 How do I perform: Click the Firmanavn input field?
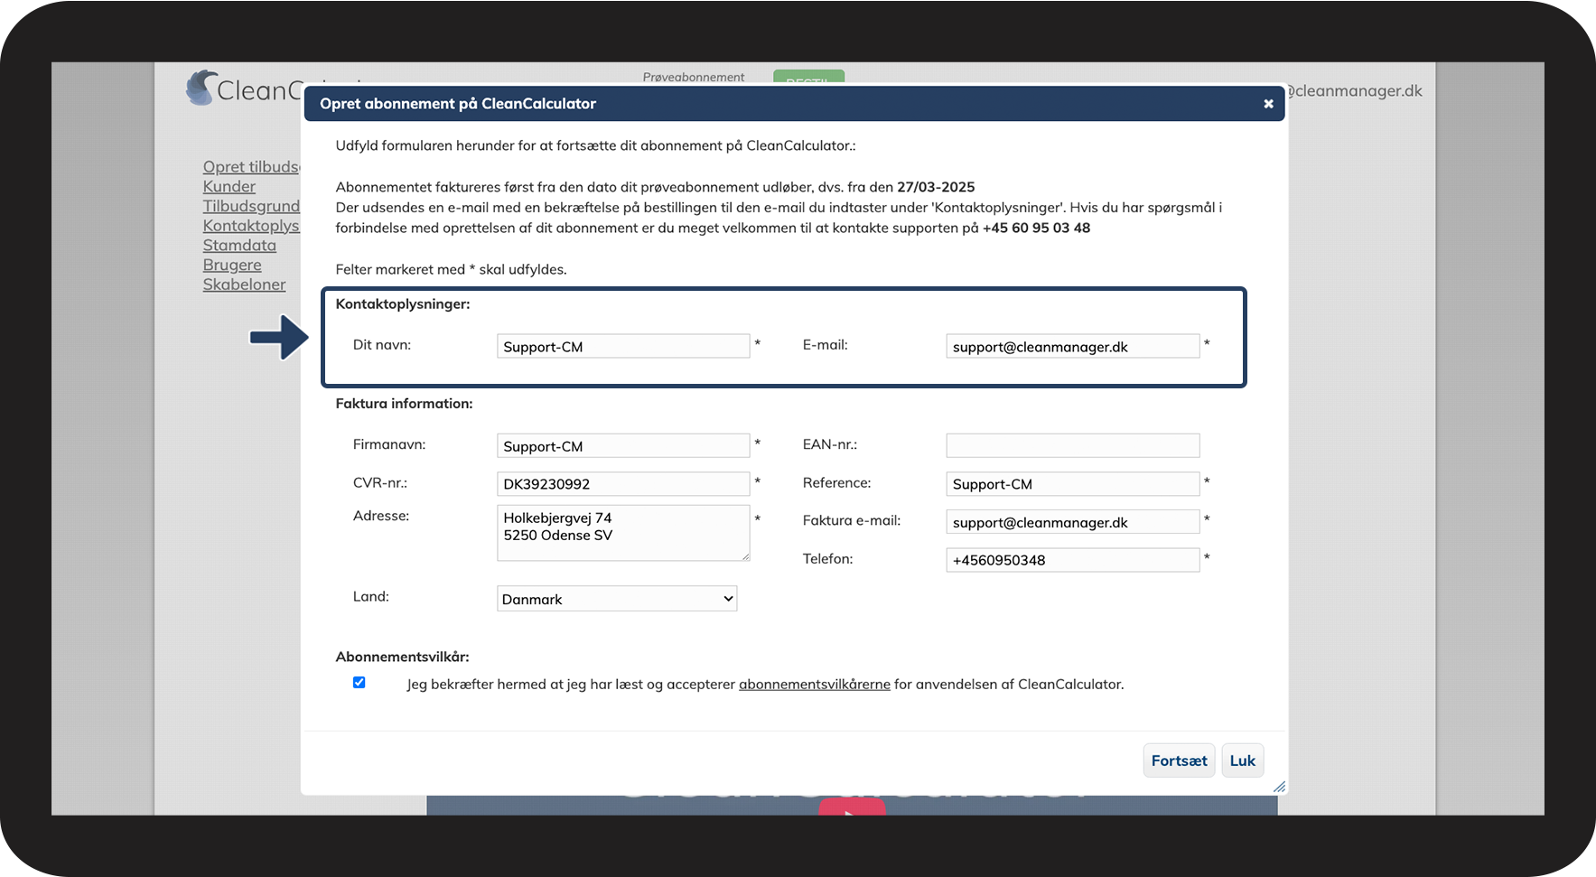pos(623,445)
